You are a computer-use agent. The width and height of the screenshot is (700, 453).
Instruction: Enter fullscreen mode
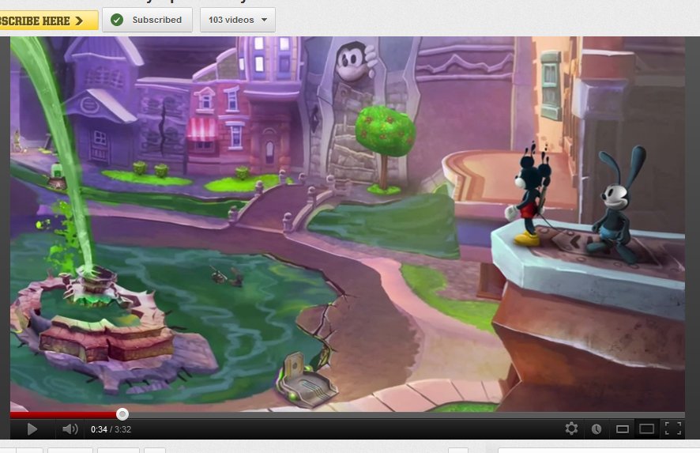[x=673, y=428]
